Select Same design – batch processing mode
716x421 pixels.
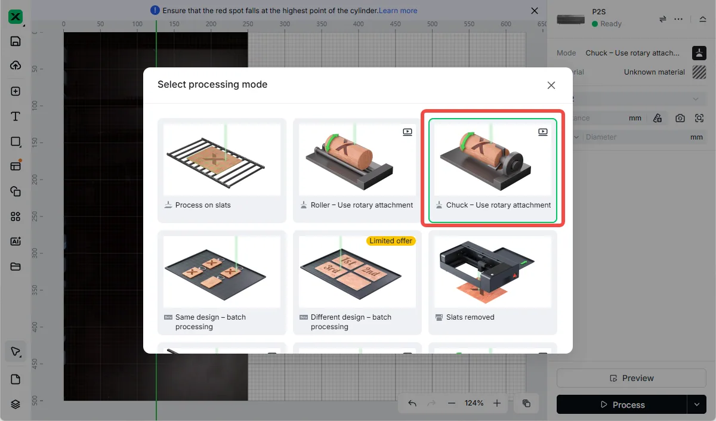click(x=222, y=283)
